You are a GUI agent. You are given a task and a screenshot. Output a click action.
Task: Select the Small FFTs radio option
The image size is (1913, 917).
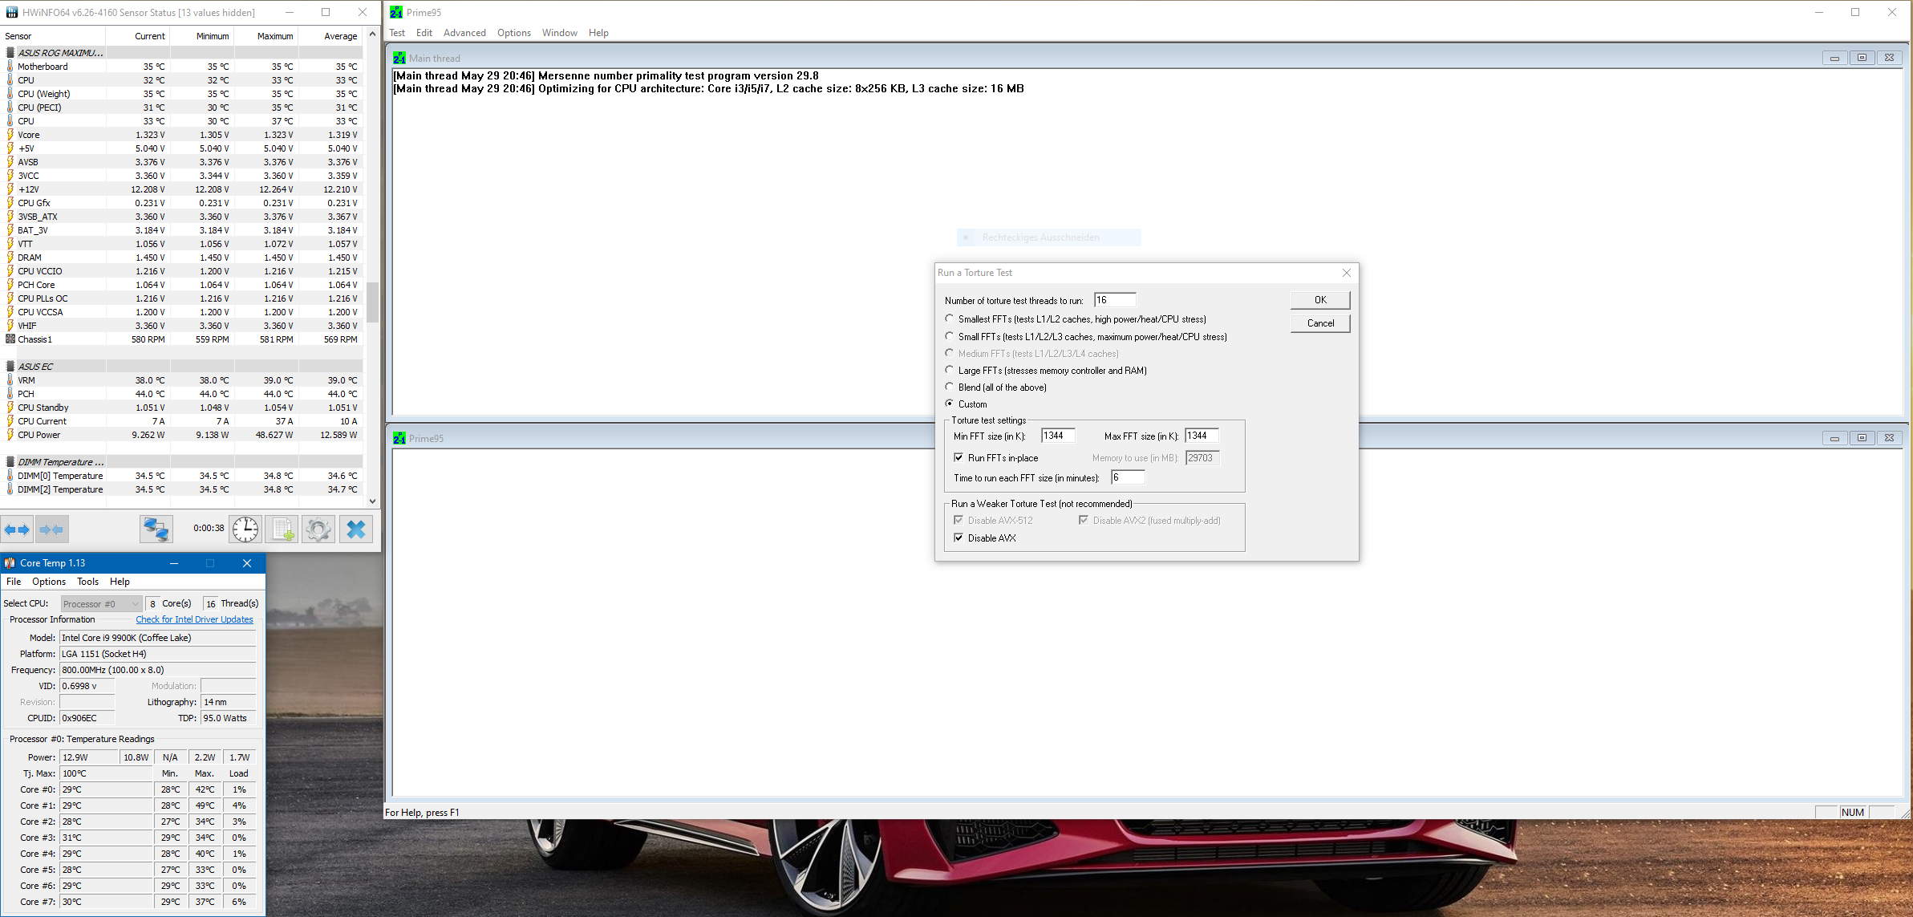point(950,336)
